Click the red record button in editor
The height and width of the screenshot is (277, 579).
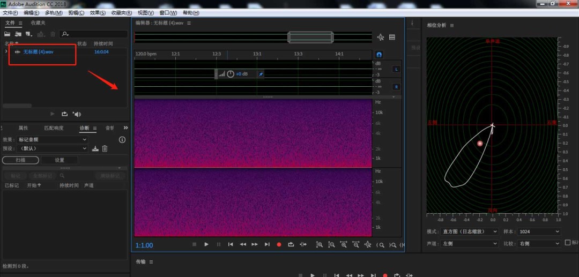click(x=279, y=244)
